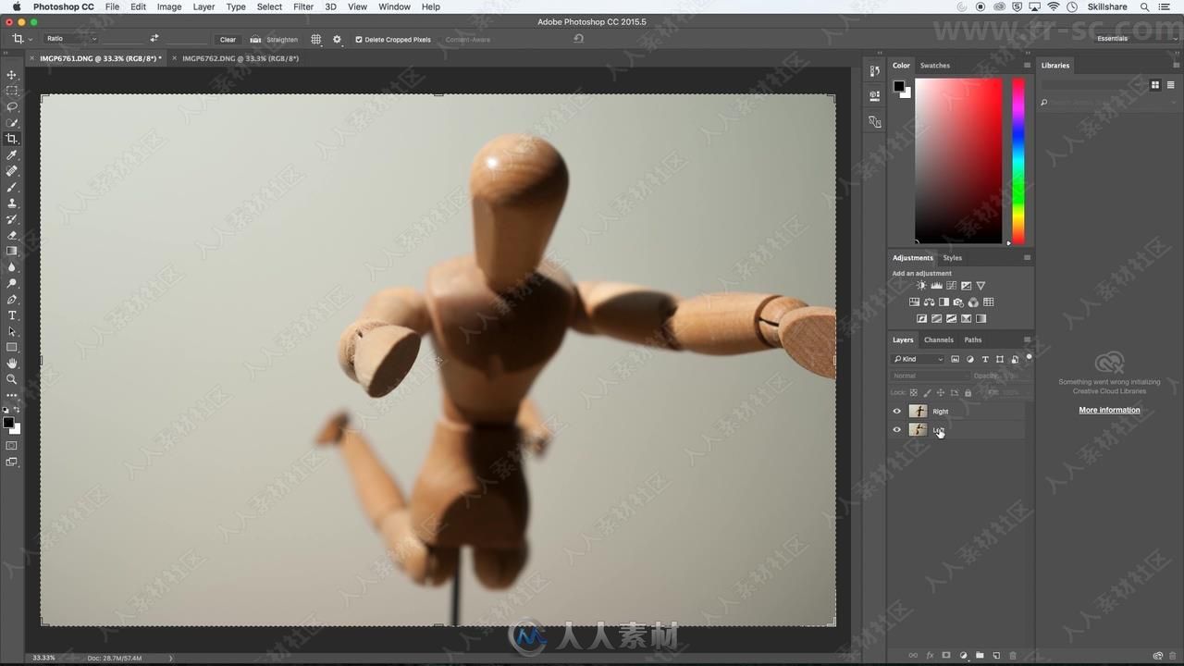Add a Photo Filter adjustment
Image resolution: width=1184 pixels, height=666 pixels.
[958, 302]
